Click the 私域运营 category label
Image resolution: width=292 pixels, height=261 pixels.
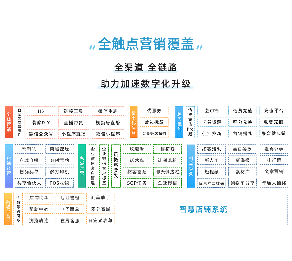coord(82,166)
